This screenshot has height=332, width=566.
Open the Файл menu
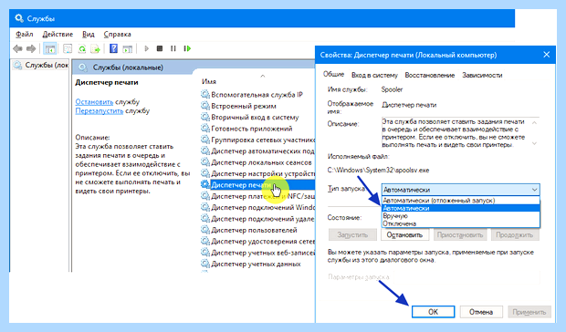point(24,35)
